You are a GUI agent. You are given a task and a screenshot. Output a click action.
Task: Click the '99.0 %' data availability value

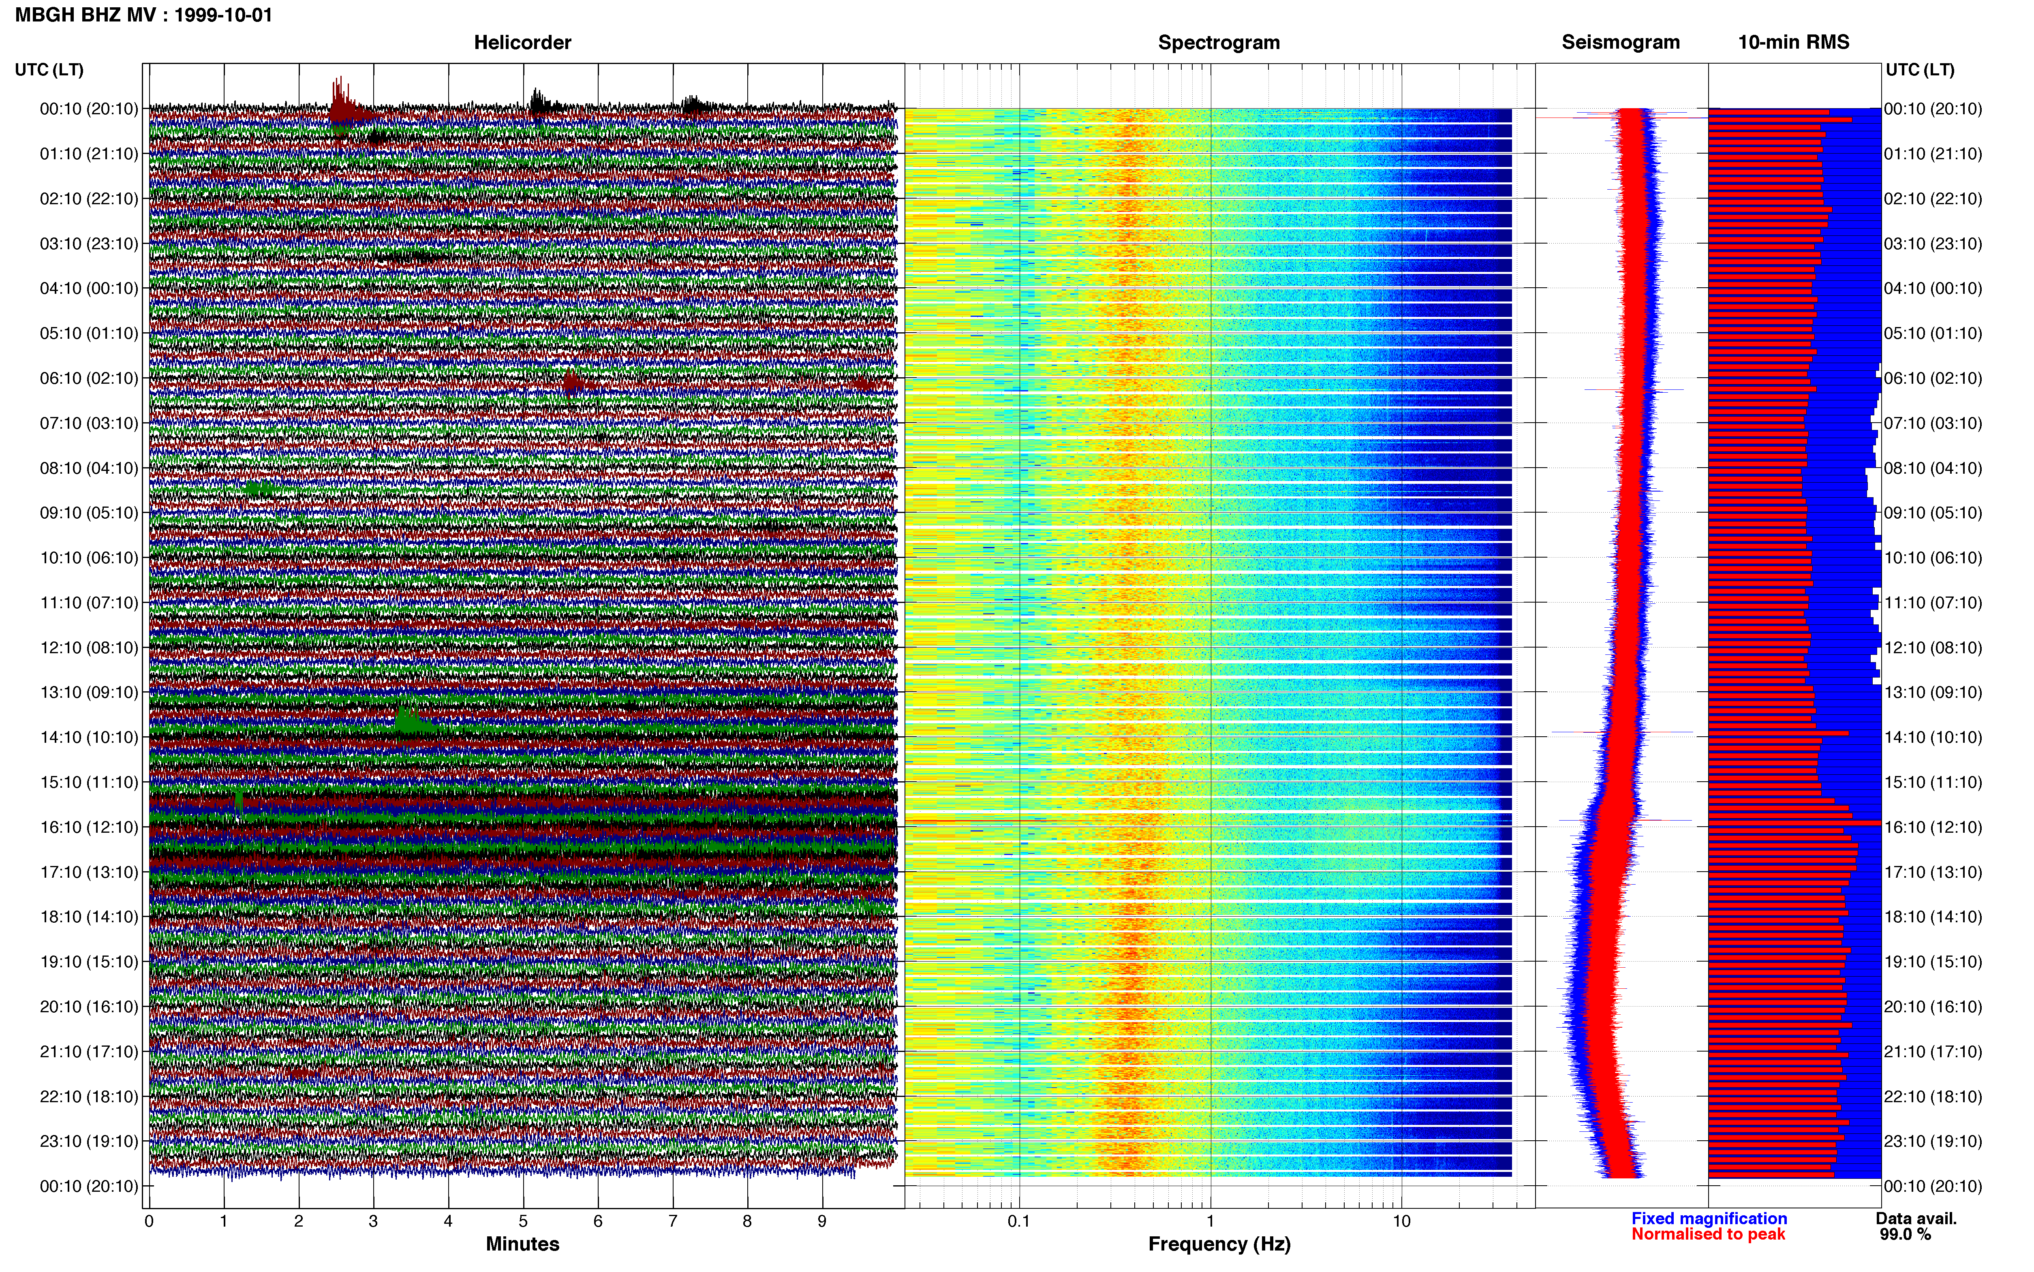[x=1905, y=1234]
